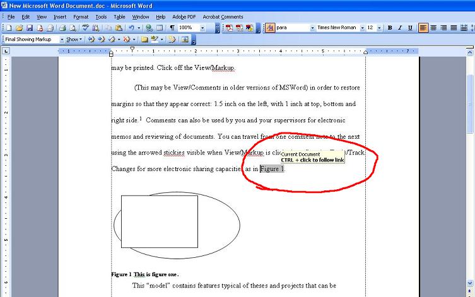Click the Print icon

click(x=62, y=28)
